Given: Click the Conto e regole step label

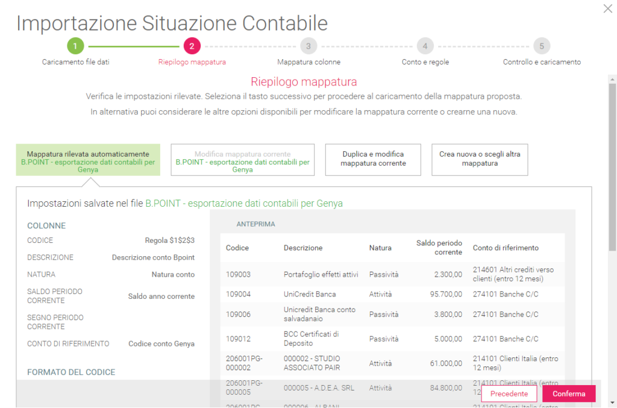Looking at the screenshot, I should 425,62.
